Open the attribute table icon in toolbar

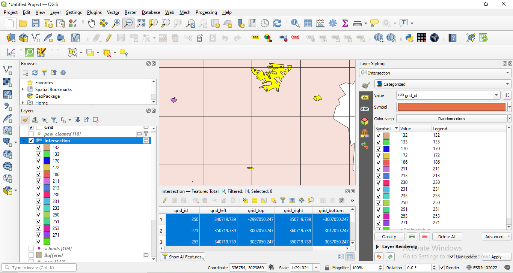click(x=308, y=23)
